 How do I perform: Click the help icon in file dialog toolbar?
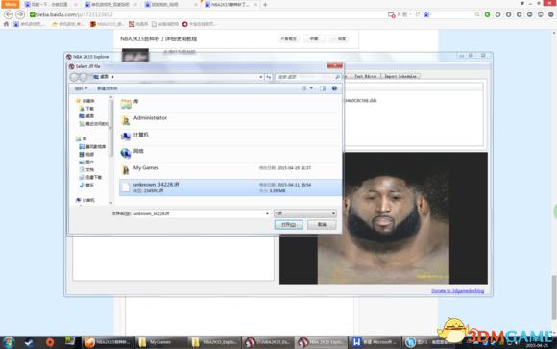[x=334, y=88]
